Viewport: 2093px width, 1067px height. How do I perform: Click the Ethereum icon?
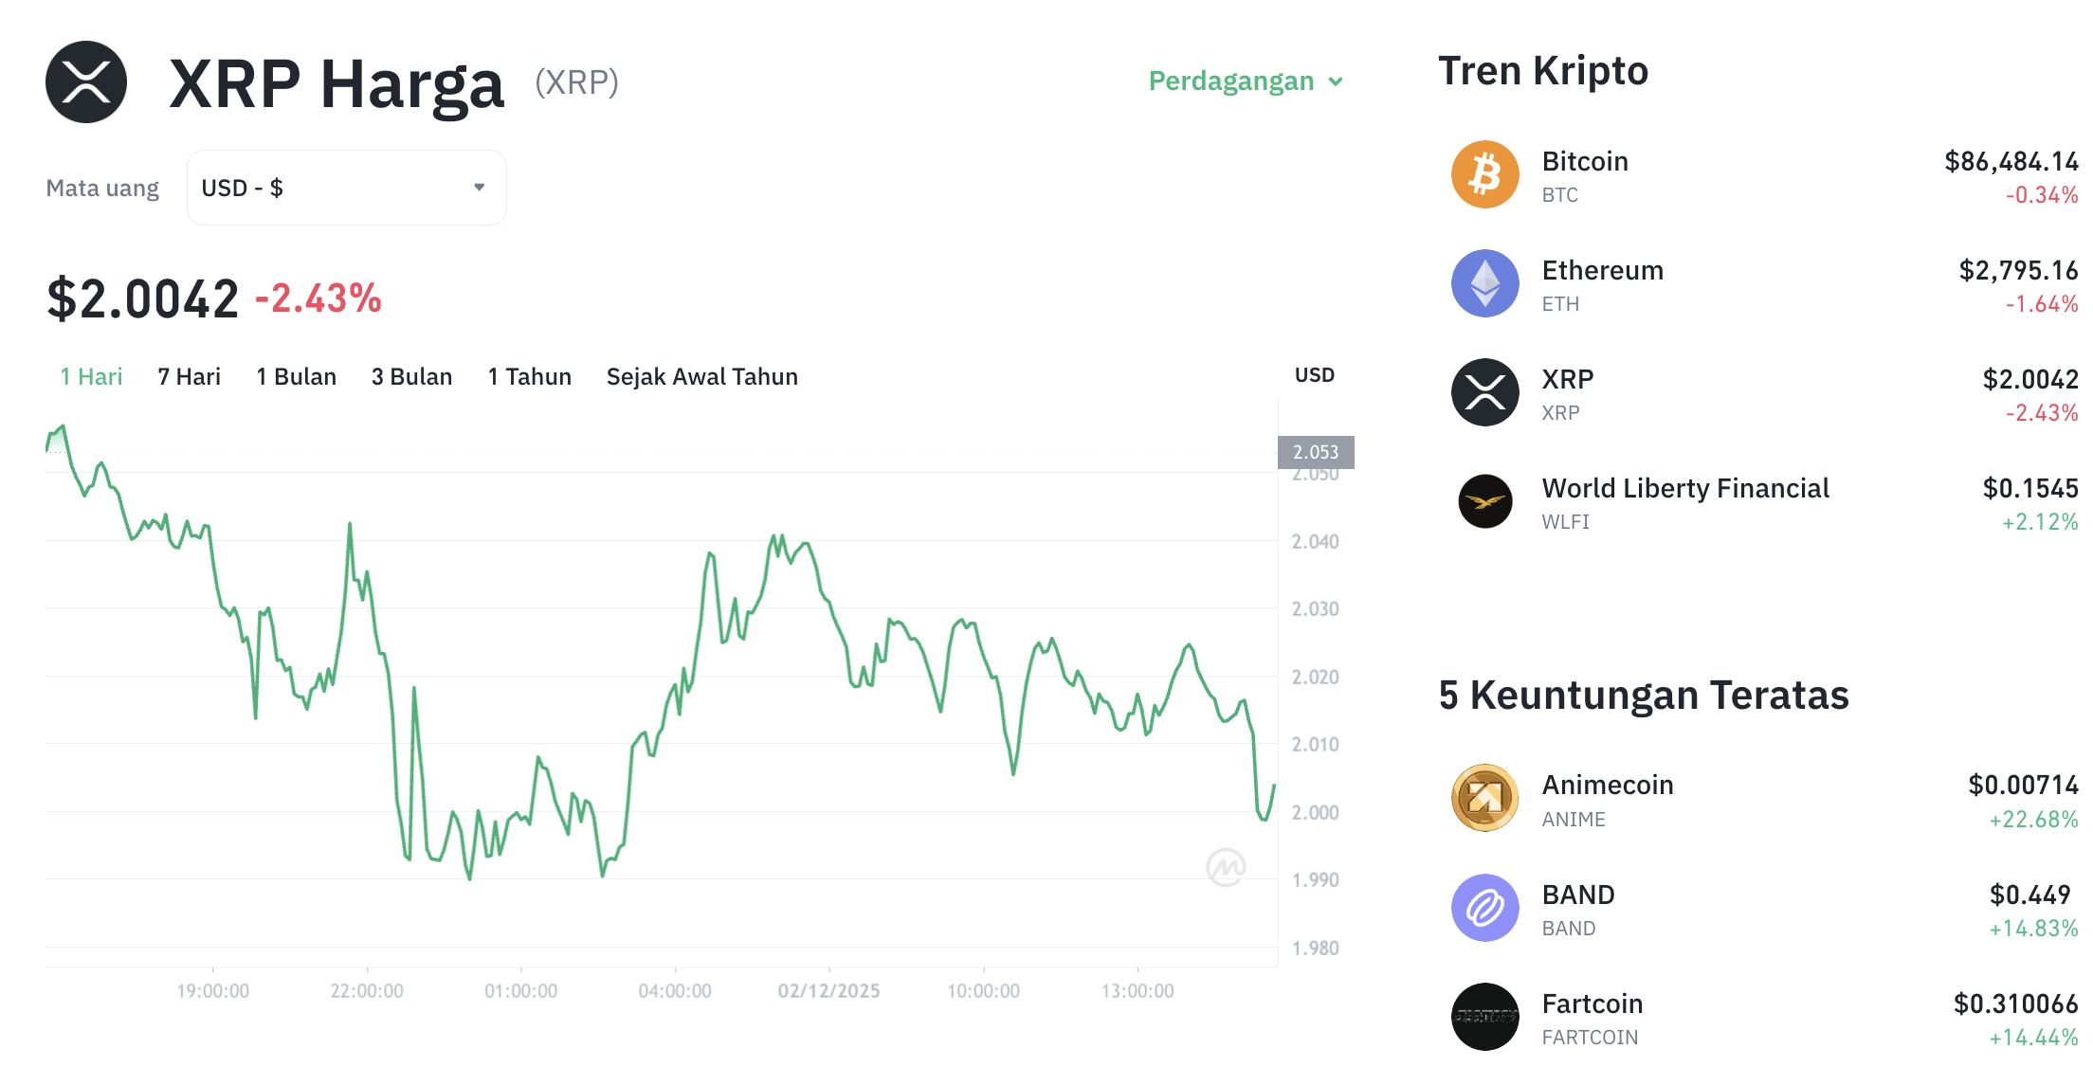coord(1484,283)
